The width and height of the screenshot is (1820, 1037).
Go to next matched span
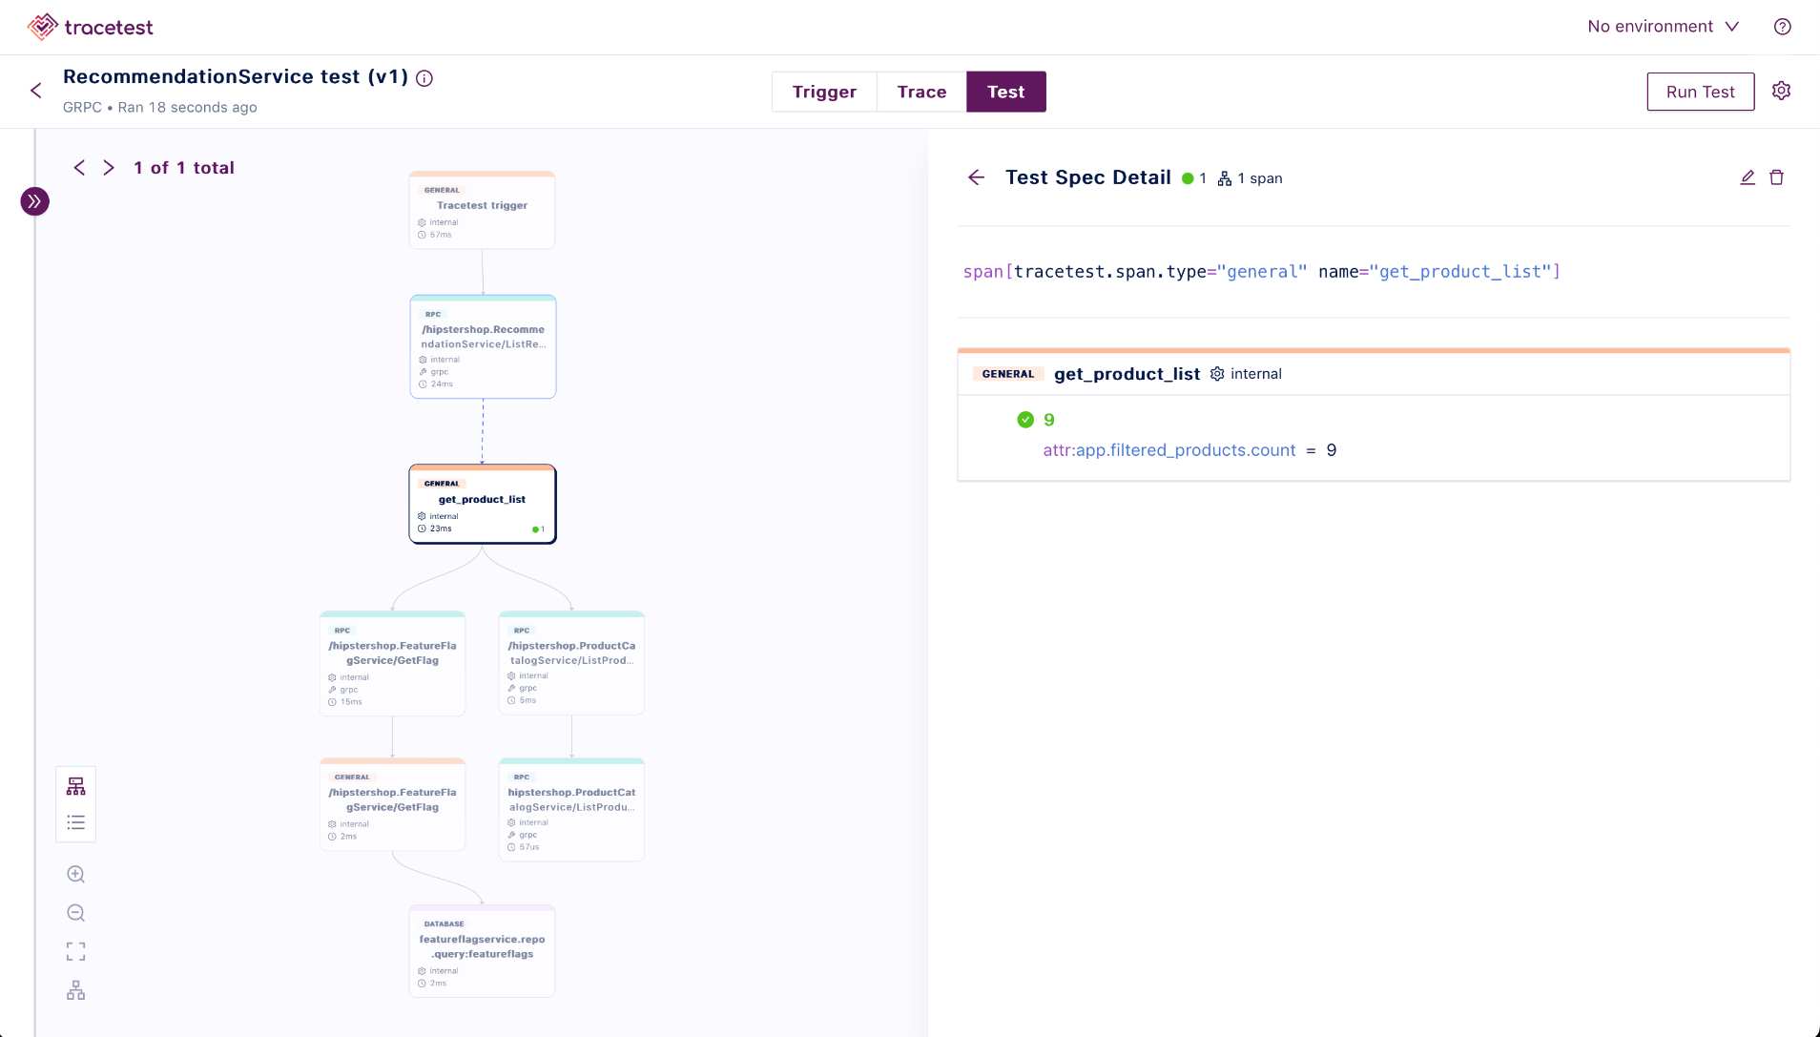click(x=109, y=168)
